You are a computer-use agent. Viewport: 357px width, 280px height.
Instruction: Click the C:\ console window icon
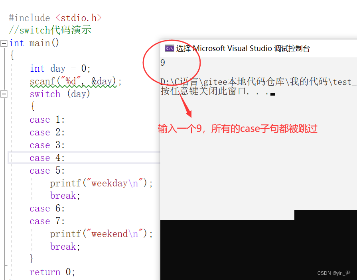(169, 48)
